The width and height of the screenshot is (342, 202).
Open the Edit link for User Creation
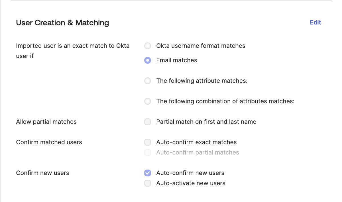coord(315,22)
